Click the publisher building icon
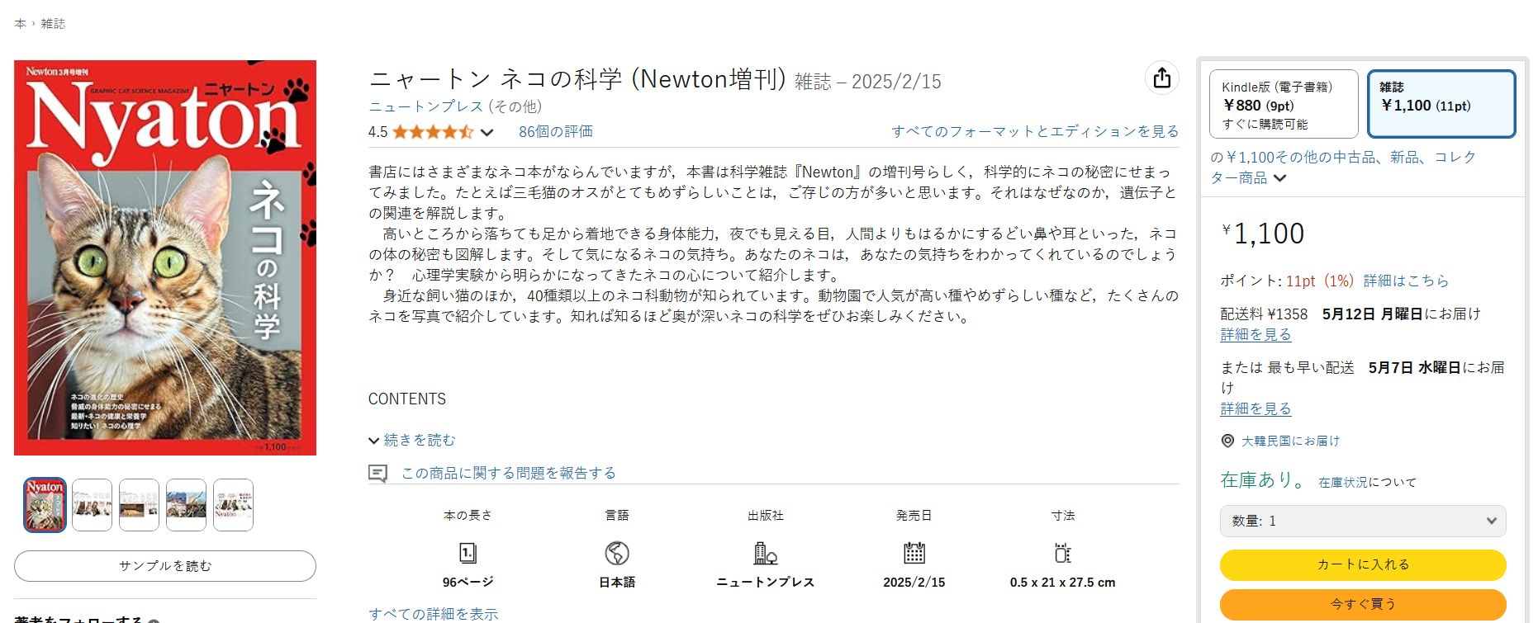 tap(766, 553)
